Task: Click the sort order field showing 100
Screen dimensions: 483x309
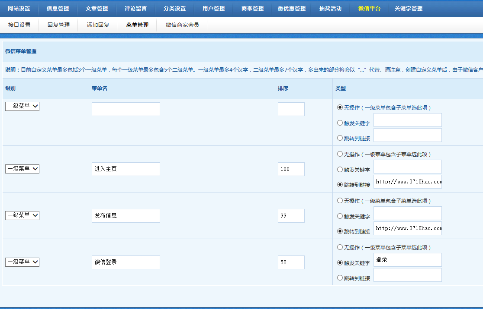Action: point(291,169)
